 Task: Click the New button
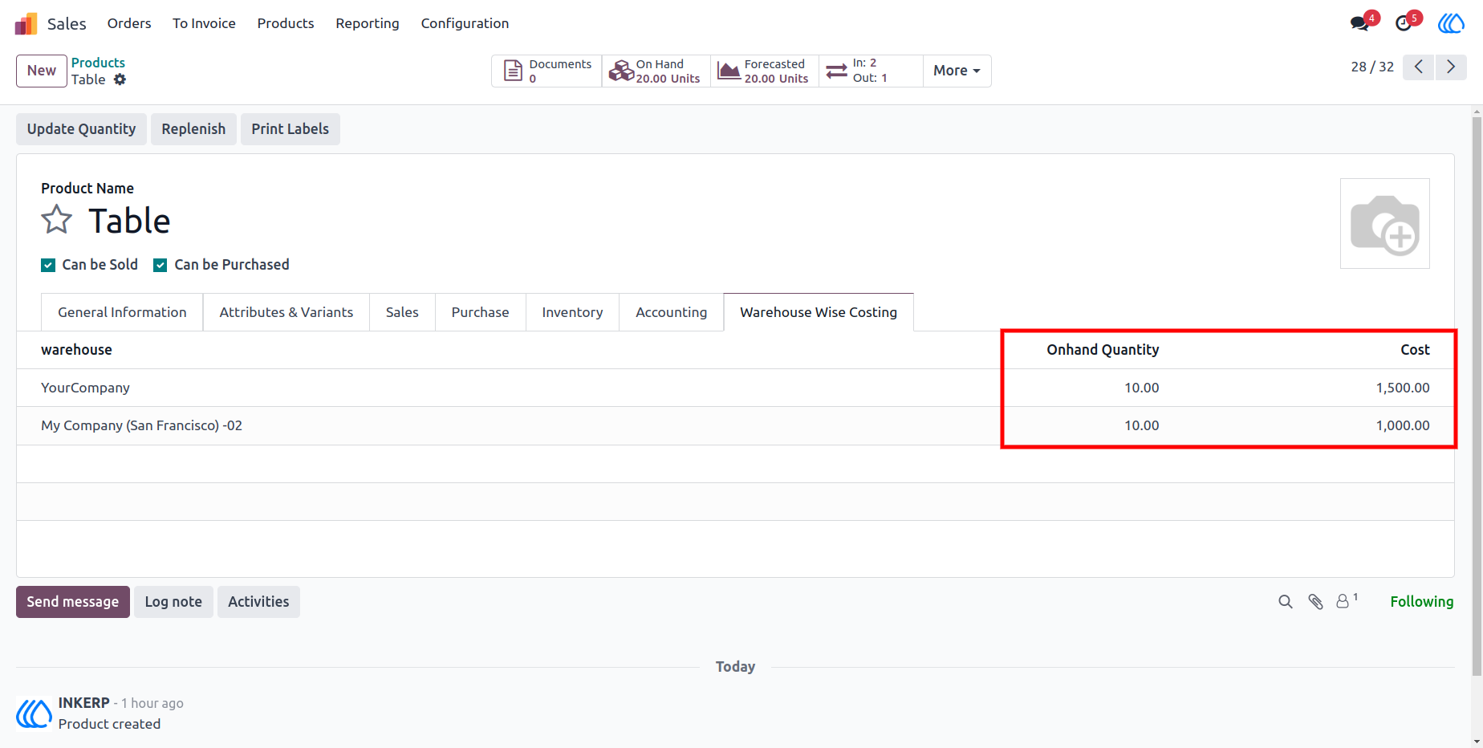[42, 71]
